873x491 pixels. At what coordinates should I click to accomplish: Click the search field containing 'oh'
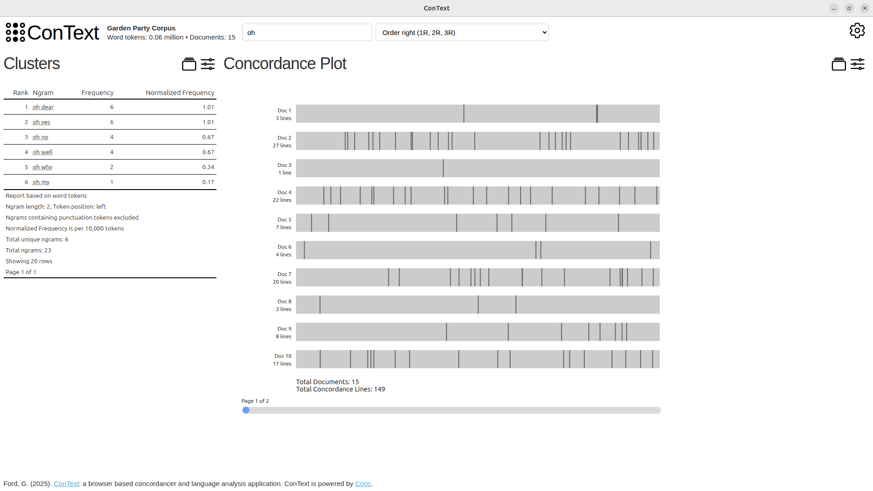[x=307, y=32]
